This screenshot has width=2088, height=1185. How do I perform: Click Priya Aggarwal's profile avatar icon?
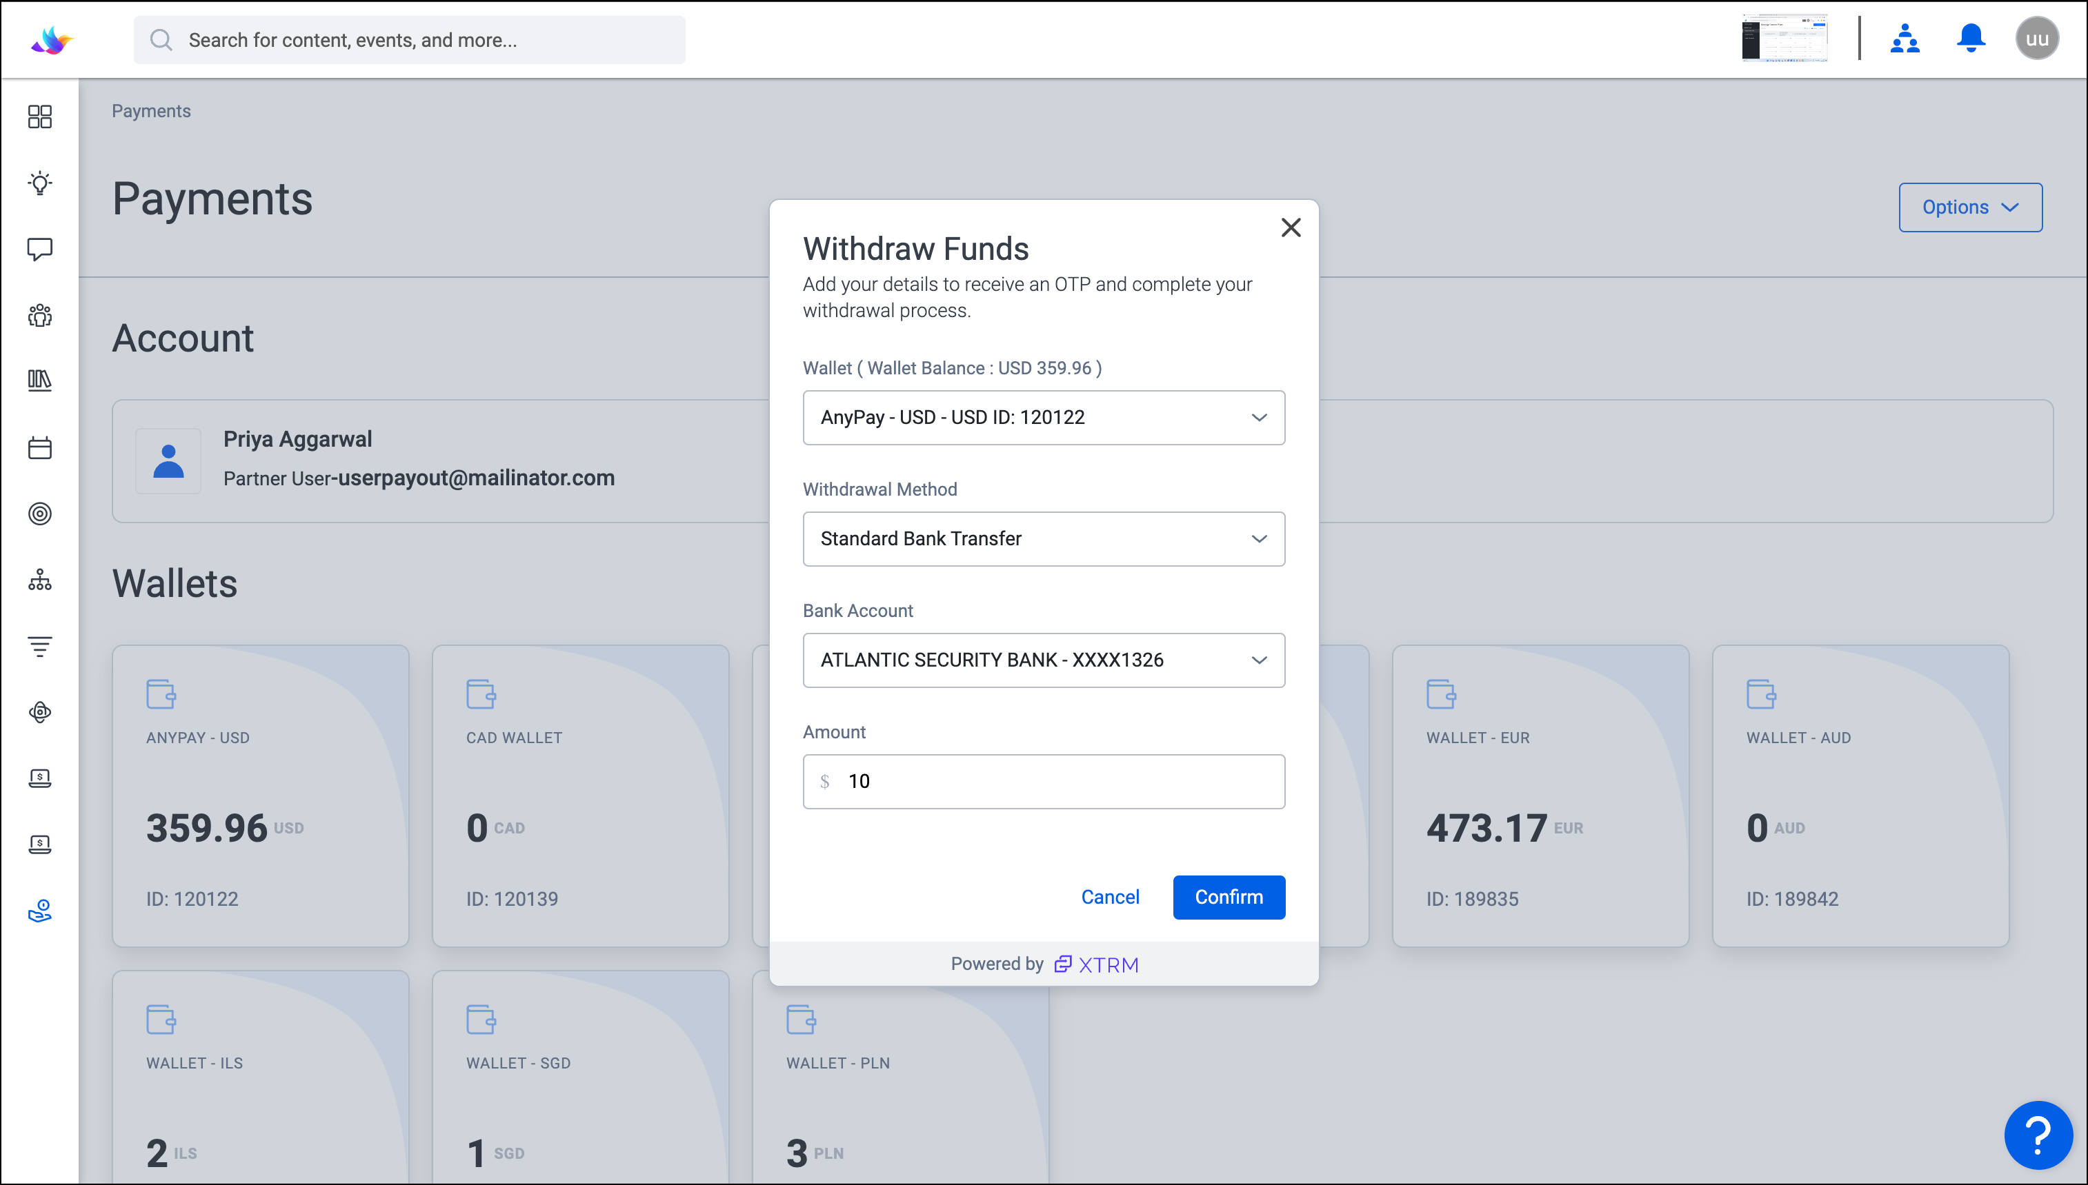coord(168,460)
